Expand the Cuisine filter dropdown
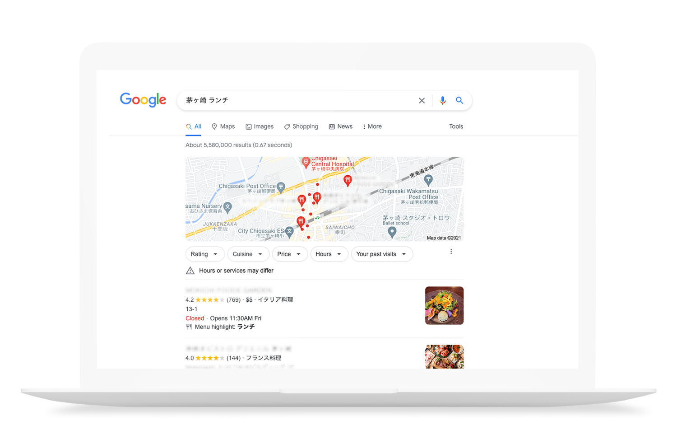The image size is (677, 430). pos(248,254)
